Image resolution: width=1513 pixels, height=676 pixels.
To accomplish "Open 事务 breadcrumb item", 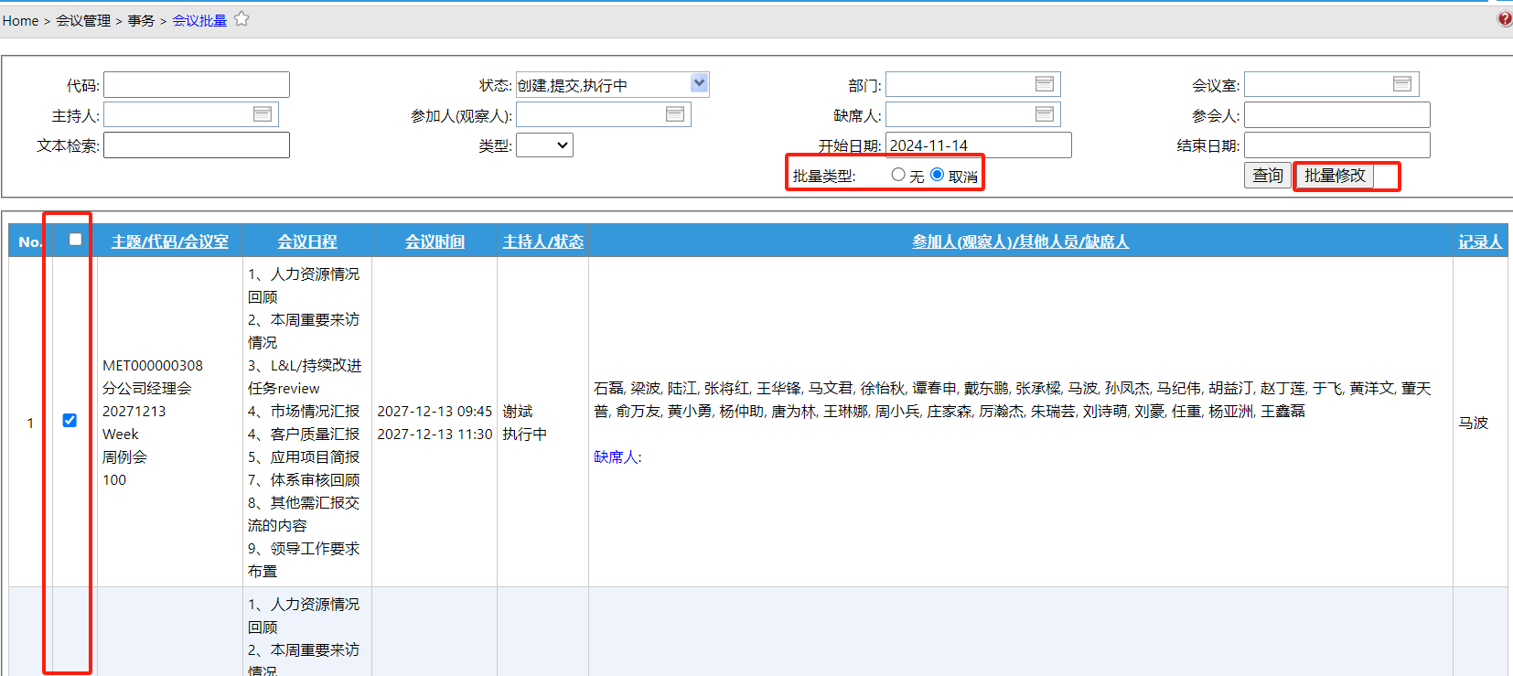I will pos(141,20).
